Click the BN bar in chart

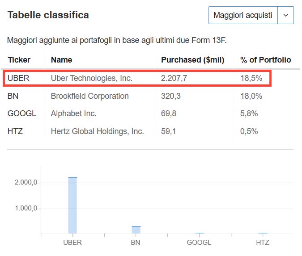tap(136, 230)
